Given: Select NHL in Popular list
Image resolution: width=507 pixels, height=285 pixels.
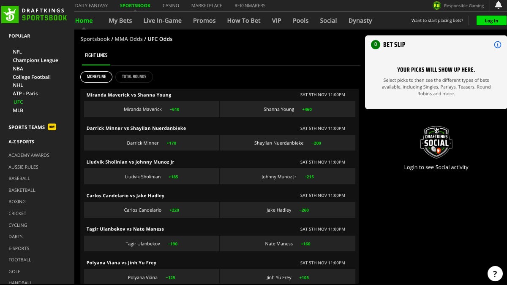Looking at the screenshot, I should click(x=18, y=85).
